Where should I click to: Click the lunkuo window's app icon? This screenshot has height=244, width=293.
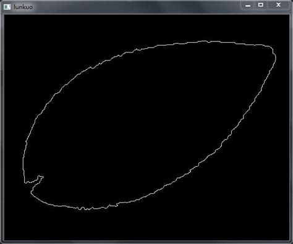(7, 7)
